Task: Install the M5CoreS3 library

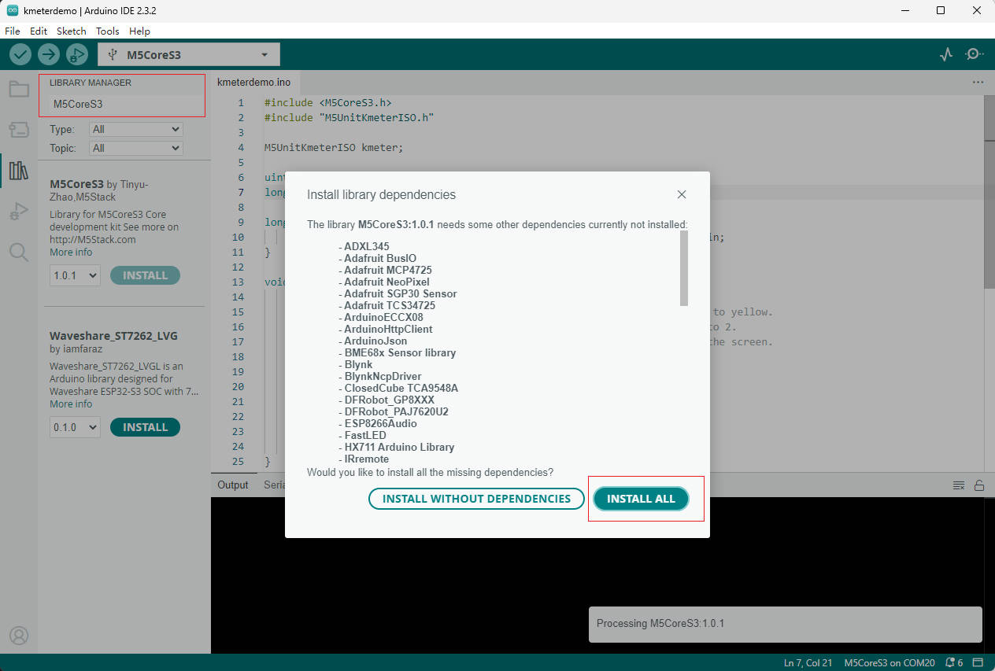Action: 145,275
